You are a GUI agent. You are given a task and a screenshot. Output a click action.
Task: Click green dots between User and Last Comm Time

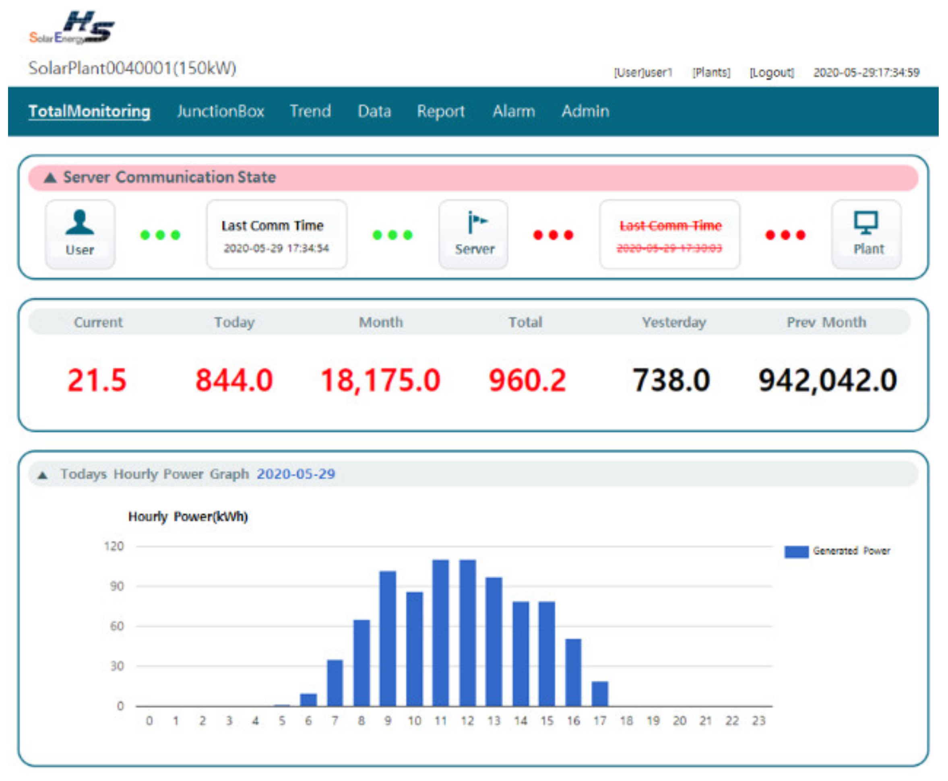coord(160,235)
